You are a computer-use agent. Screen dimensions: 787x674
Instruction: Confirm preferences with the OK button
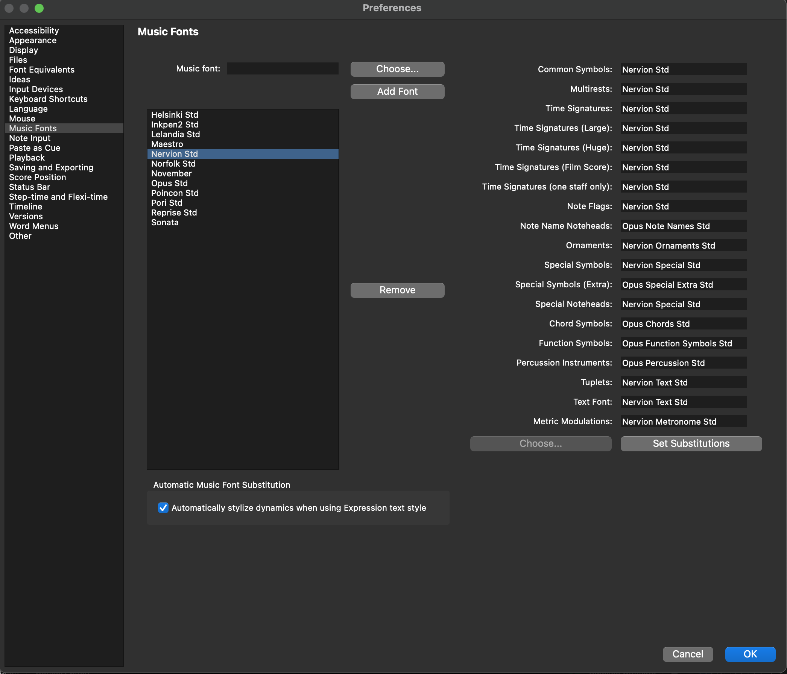tap(750, 654)
